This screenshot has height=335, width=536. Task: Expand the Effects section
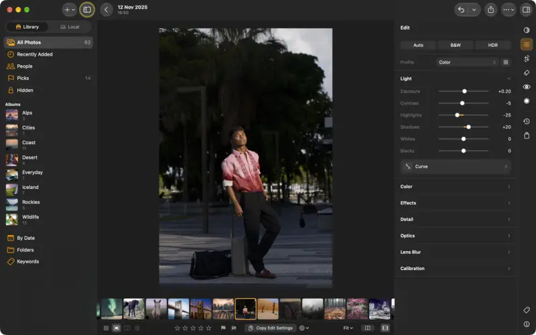pos(456,203)
